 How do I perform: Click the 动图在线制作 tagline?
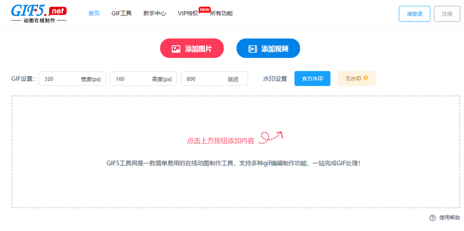pos(39,21)
